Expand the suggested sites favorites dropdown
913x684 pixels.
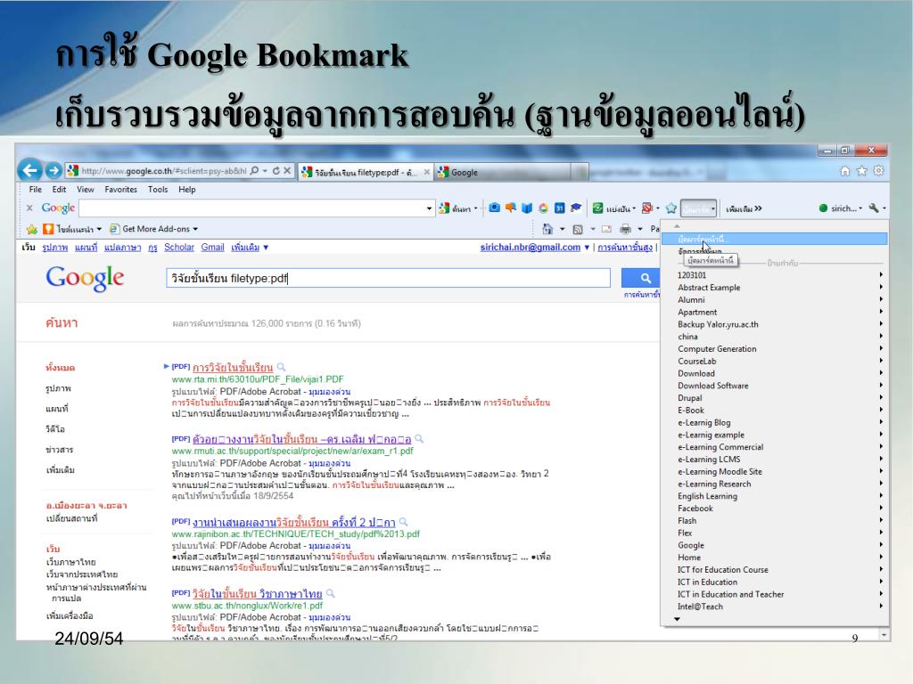tap(99, 229)
